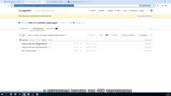Screen dimensions: 171x96
Task: Open the Jojodecay committer profile
Action: point(25,40)
